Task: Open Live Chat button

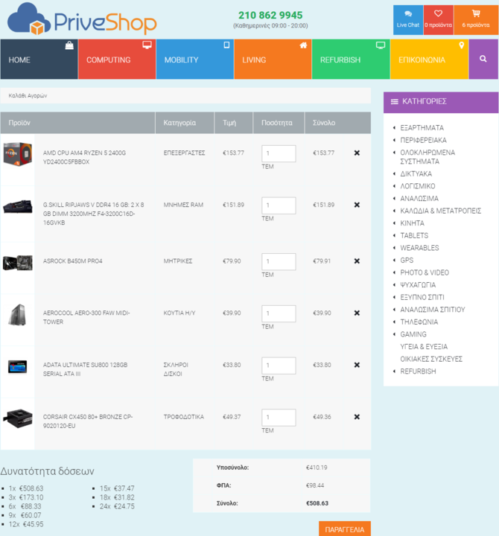Action: point(408,20)
